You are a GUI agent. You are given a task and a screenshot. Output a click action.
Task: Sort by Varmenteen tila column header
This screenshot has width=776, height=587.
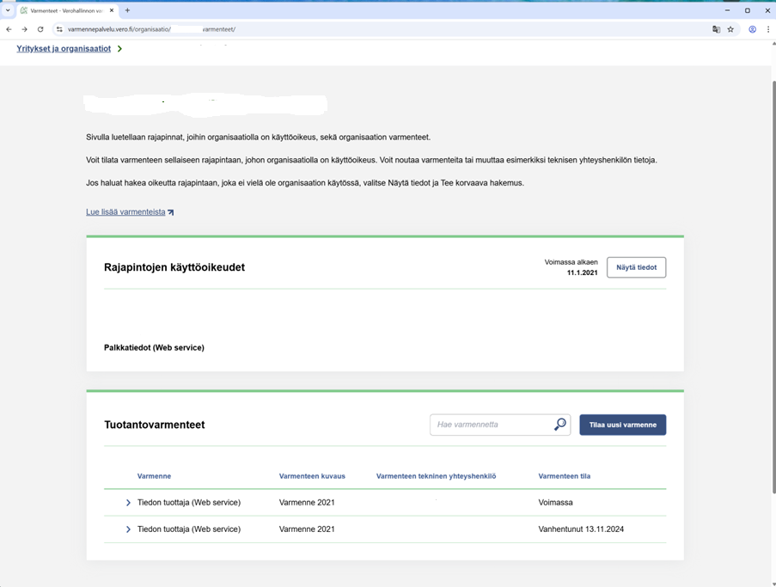coord(564,476)
